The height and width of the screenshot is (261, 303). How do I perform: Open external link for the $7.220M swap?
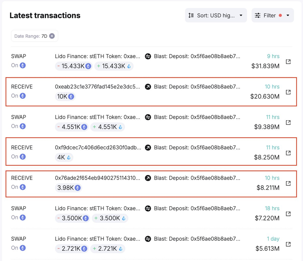tap(288, 214)
